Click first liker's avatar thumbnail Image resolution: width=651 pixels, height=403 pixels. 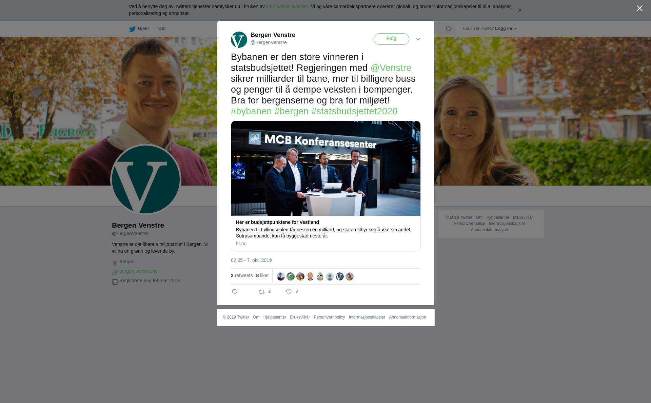pos(281,276)
